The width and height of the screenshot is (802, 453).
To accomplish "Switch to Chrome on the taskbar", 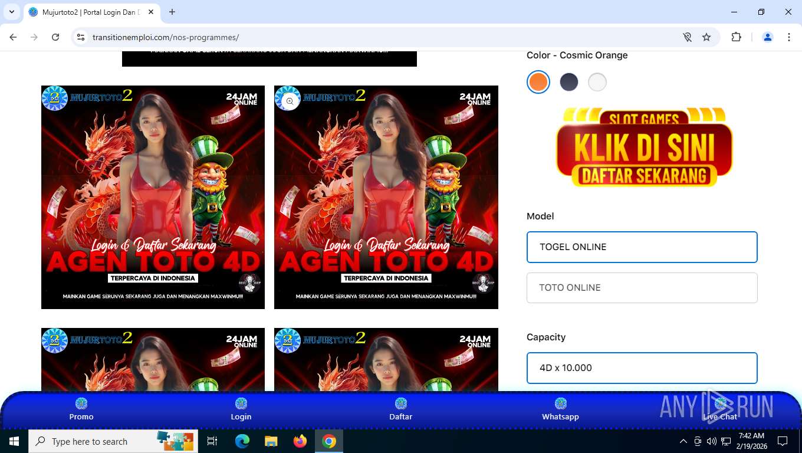I will point(329,441).
